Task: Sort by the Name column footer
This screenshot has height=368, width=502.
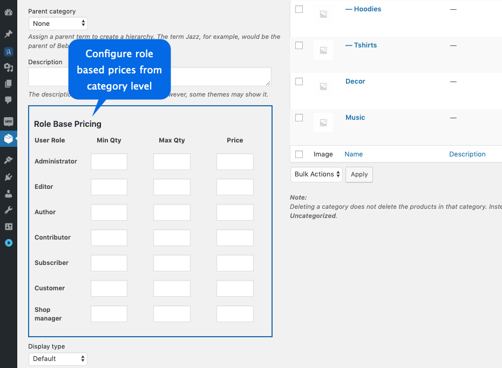Action: pyautogui.click(x=354, y=154)
